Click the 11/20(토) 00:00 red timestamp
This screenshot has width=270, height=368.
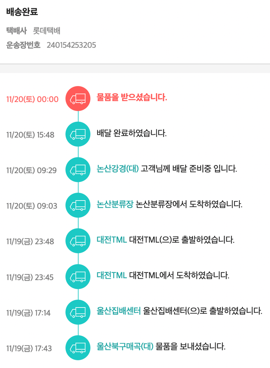pos(32,99)
